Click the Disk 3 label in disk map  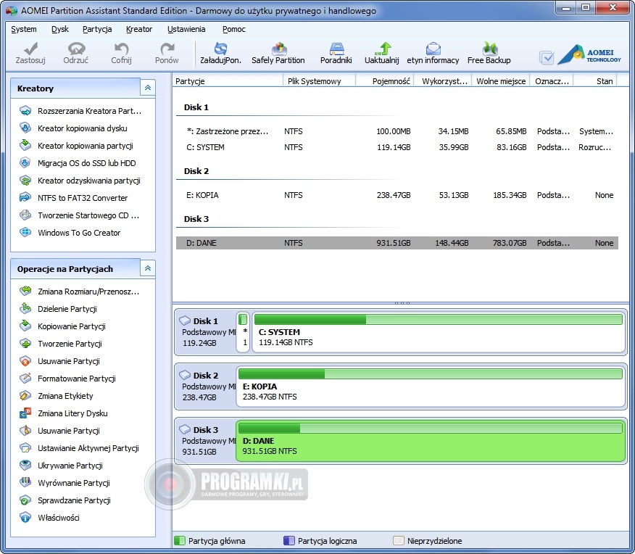pyautogui.click(x=205, y=429)
